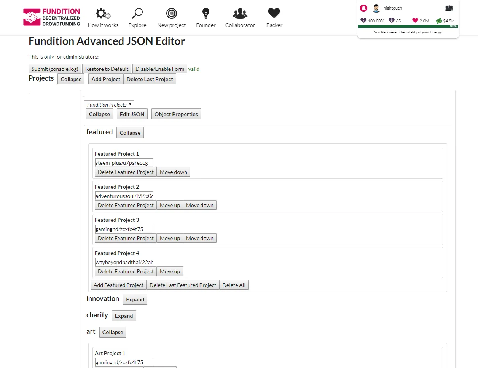The height and width of the screenshot is (368, 478).
Task: Focus Art Project 1 input field
Action: click(124, 362)
